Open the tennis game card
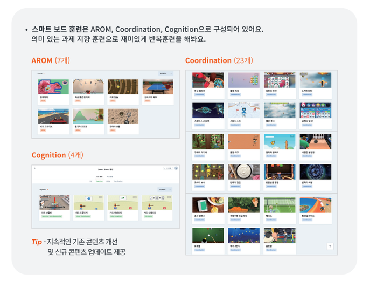377x288 pixels. (280, 205)
